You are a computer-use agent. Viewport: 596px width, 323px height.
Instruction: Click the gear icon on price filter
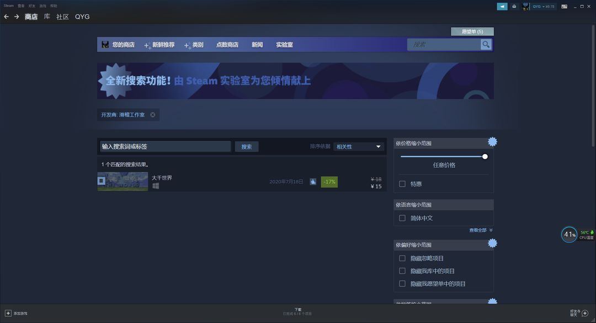pos(492,142)
